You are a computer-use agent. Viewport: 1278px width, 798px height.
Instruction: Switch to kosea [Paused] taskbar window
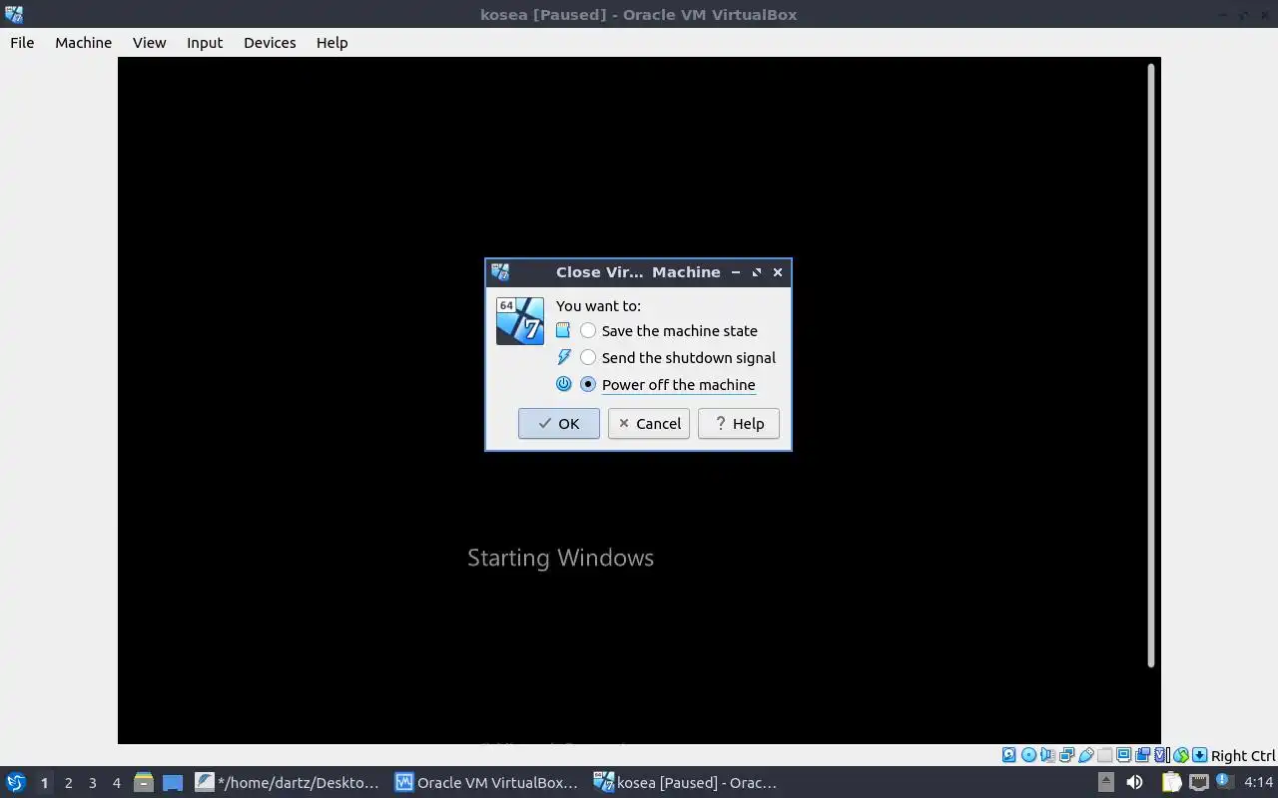point(688,782)
